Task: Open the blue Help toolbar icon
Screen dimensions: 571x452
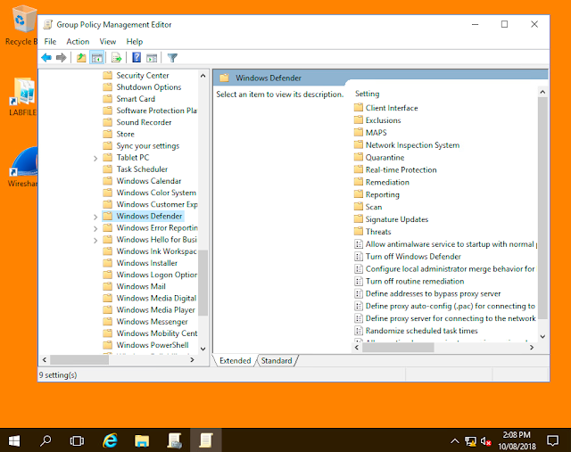Action: point(137,57)
